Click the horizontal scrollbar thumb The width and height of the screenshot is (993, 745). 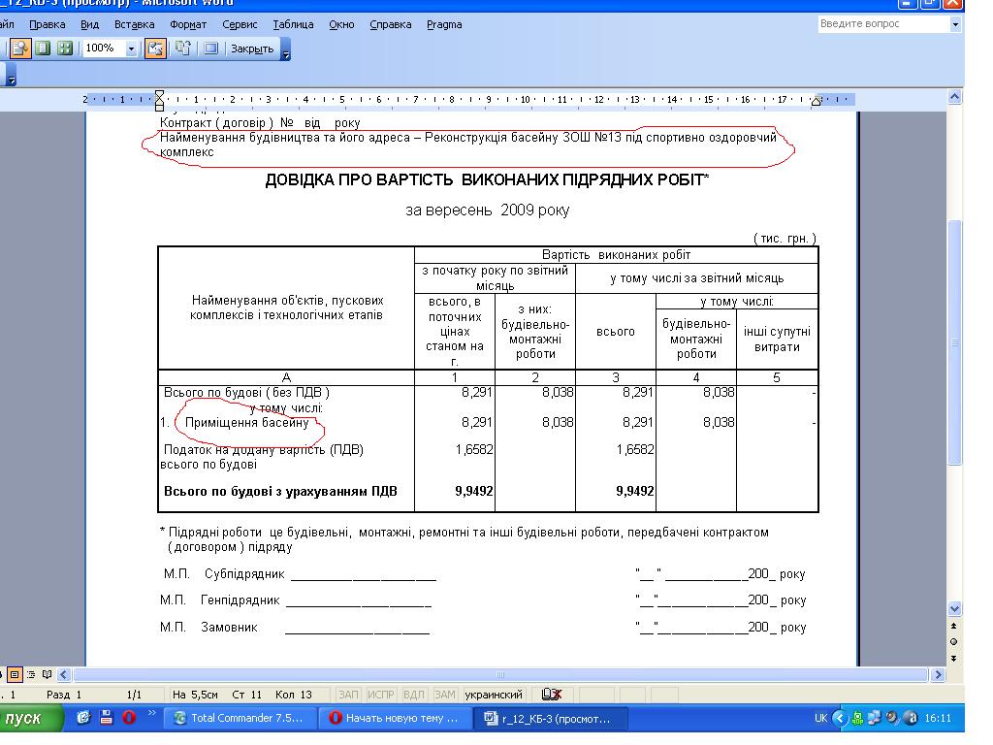coord(500,674)
